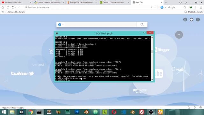
Task: Close the Cmder Console Emulator tab
Action: coord(129,2)
